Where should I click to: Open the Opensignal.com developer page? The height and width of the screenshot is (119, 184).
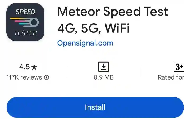tap(85, 43)
